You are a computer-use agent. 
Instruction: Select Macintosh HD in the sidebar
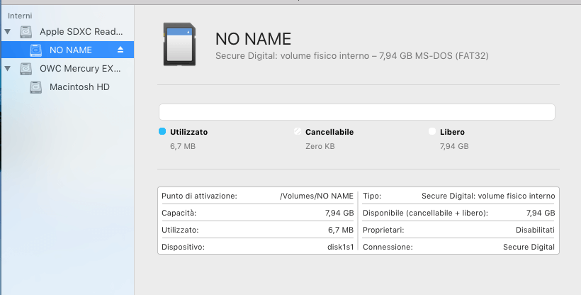[x=79, y=87]
